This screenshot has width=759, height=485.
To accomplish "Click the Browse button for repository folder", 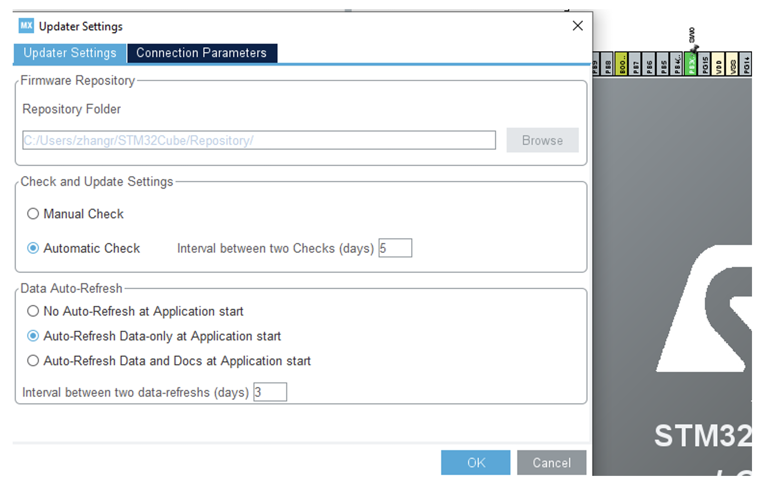I will point(542,140).
